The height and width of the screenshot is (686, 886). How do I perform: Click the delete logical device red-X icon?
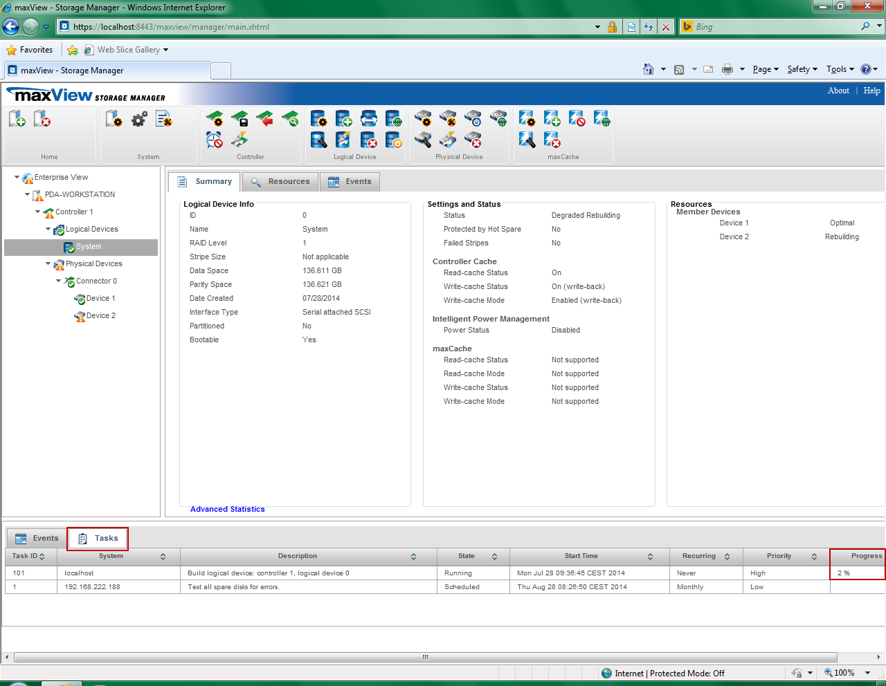(369, 140)
